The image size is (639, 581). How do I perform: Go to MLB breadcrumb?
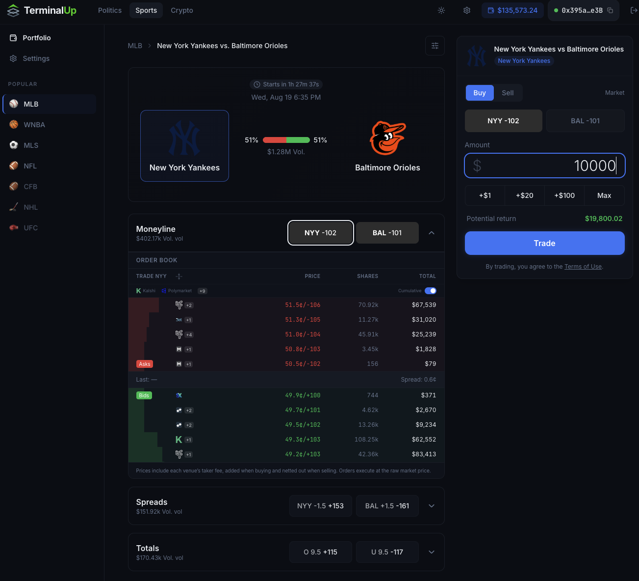(135, 46)
